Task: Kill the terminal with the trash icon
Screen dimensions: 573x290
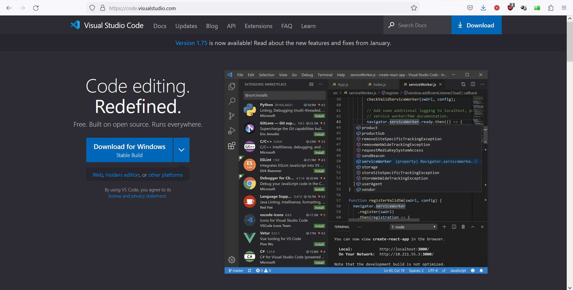Action: 463,227
